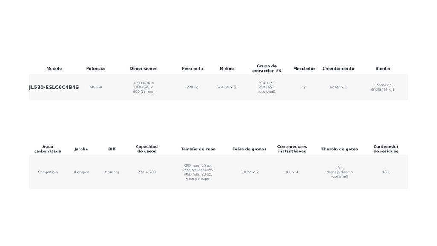Click the Modelo column header
This screenshot has width=437, height=246.
pyautogui.click(x=54, y=69)
